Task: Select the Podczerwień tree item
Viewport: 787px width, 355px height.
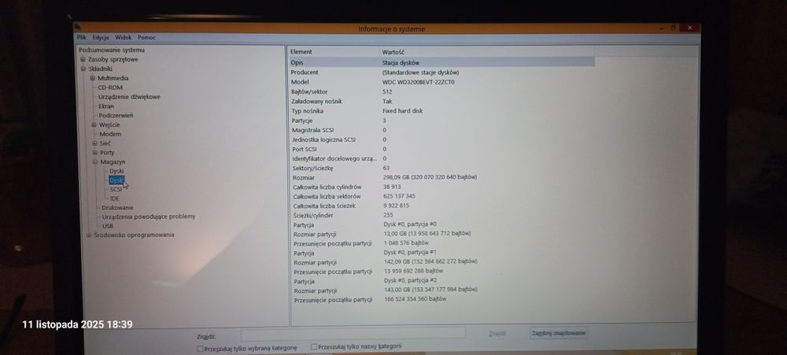Action: point(116,116)
